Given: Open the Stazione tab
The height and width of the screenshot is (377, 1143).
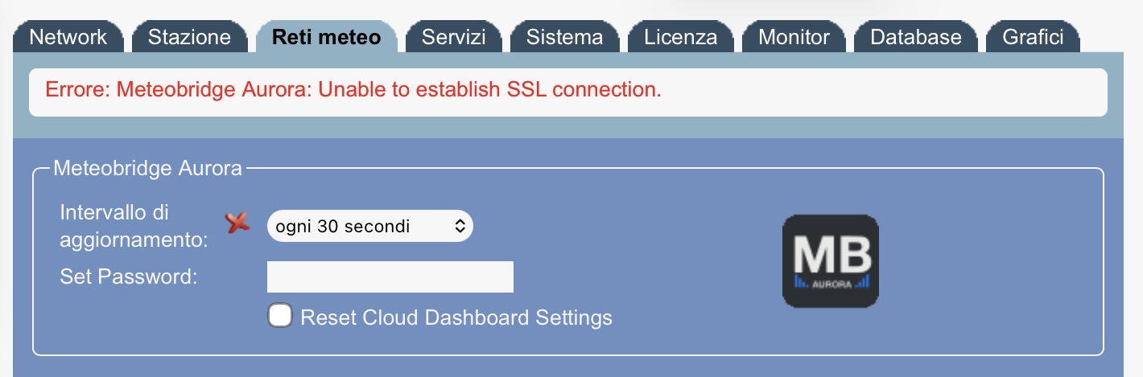Looking at the screenshot, I should (190, 37).
